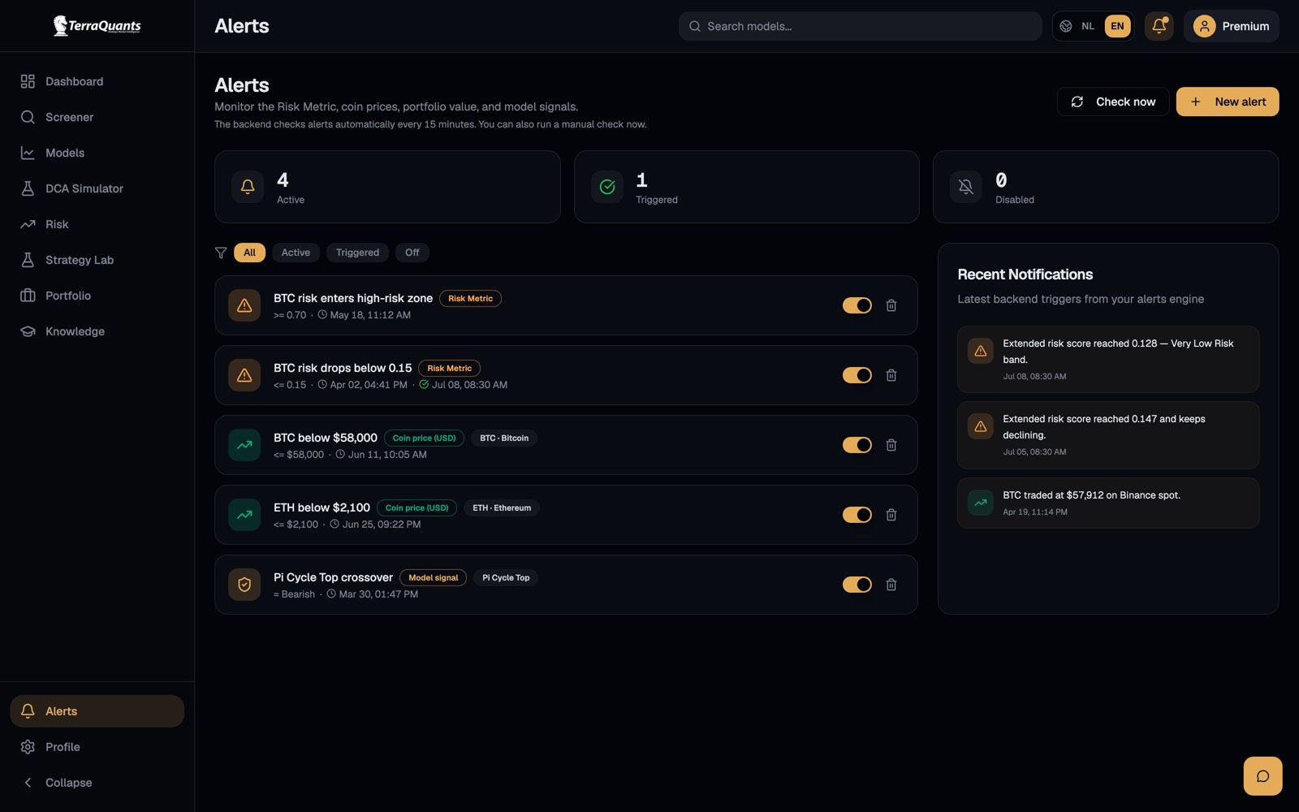This screenshot has height=812, width=1299.
Task: Focus the Search models field
Action: click(860, 26)
